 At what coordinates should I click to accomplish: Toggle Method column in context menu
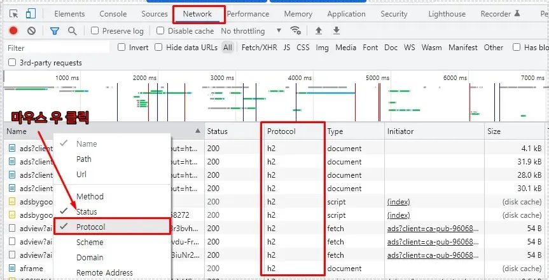coord(112,196)
